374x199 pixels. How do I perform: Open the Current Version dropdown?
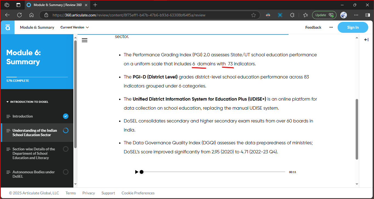point(74,27)
